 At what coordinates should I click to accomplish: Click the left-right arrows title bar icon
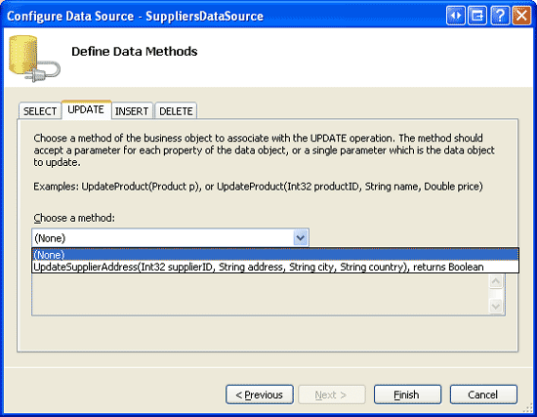pos(456,16)
